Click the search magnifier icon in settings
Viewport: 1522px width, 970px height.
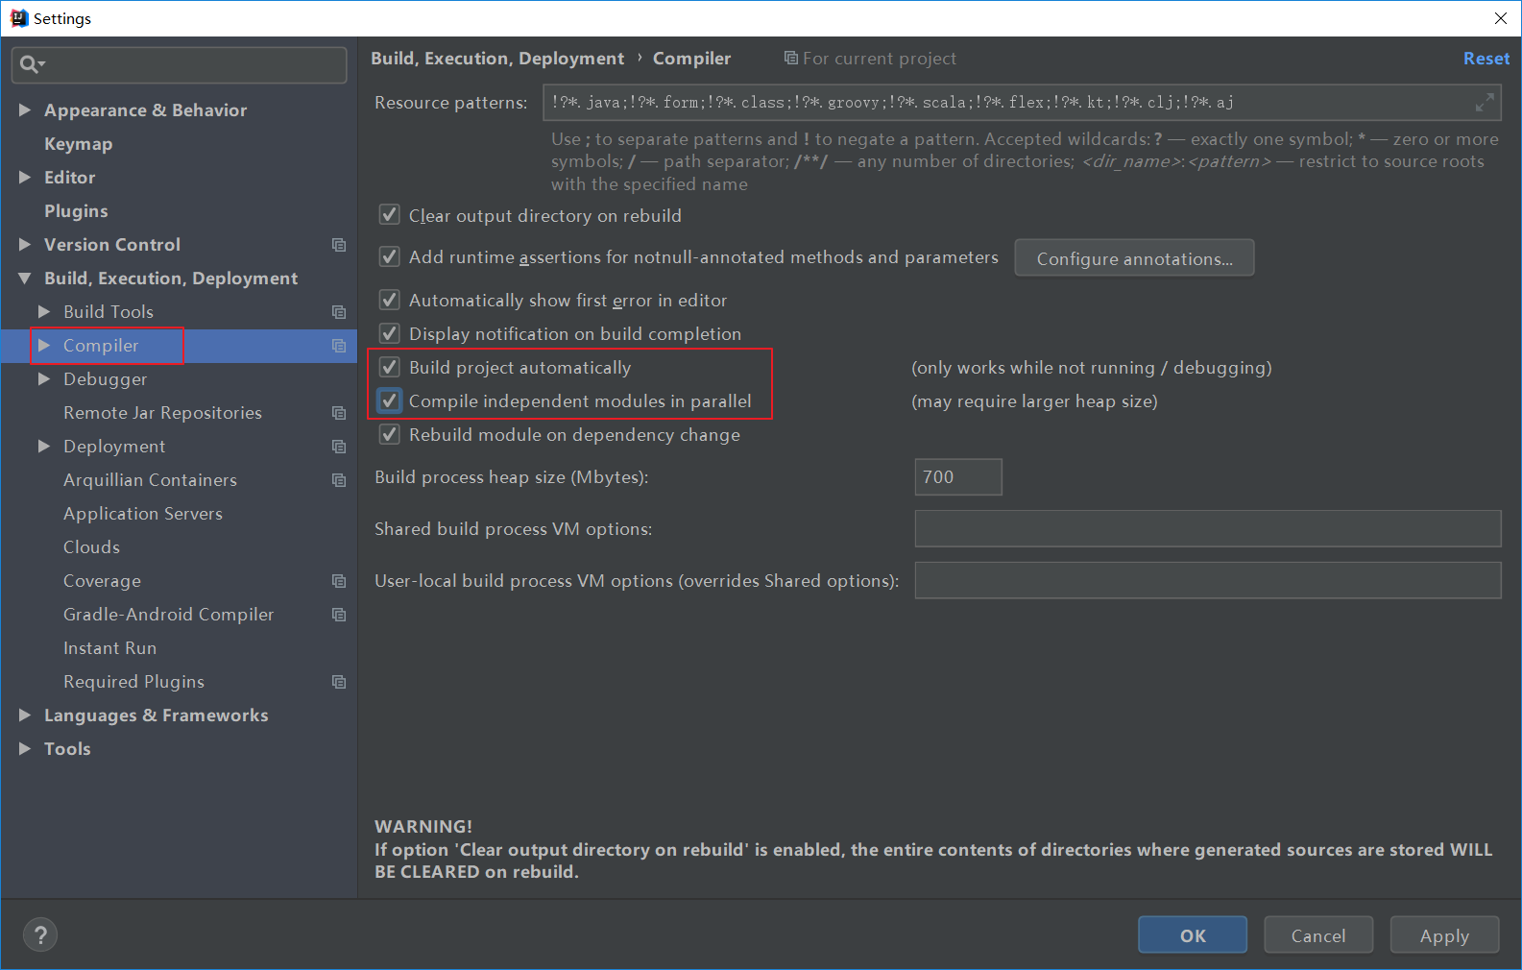click(30, 64)
